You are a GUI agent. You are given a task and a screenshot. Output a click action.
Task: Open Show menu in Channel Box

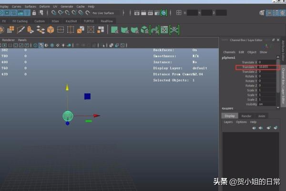[263, 52]
